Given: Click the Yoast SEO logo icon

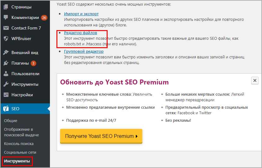Looking at the screenshot, I should 6,109.
